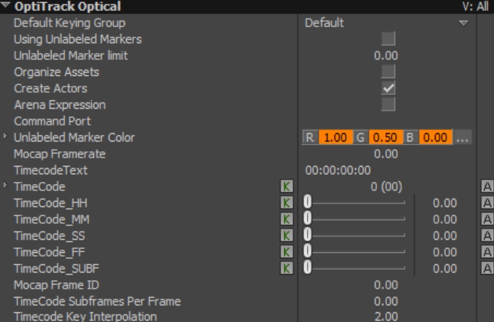Expand the Unlabeled Marker Color property

click(x=7, y=137)
